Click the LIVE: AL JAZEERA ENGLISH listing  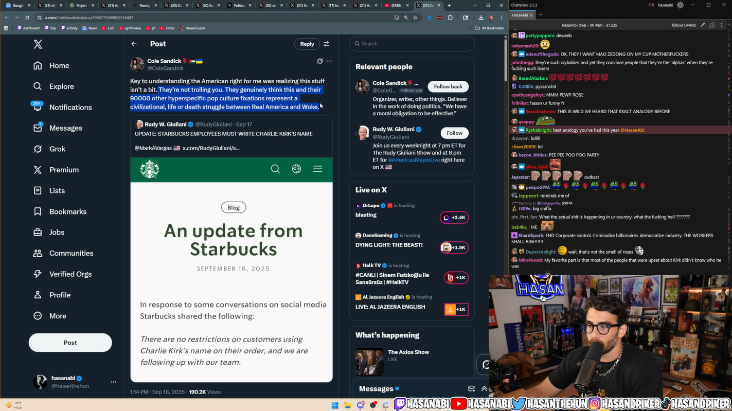[390, 307]
